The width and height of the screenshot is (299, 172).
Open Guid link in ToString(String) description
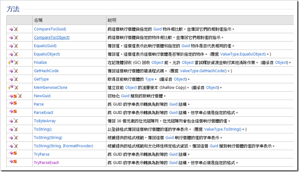(170, 138)
